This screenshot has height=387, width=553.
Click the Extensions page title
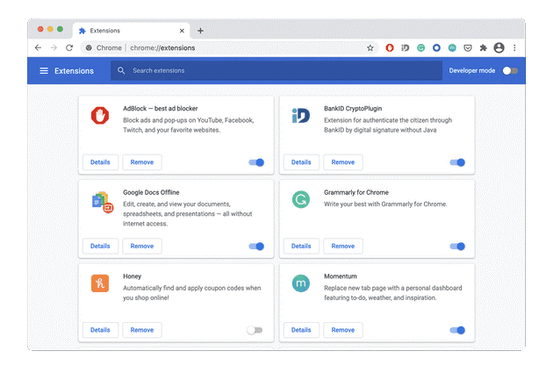click(x=74, y=71)
